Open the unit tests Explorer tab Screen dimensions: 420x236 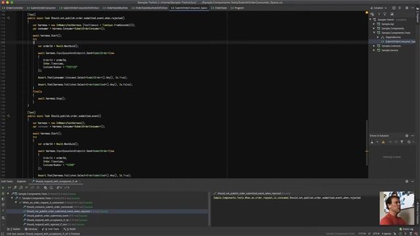click(x=22, y=182)
